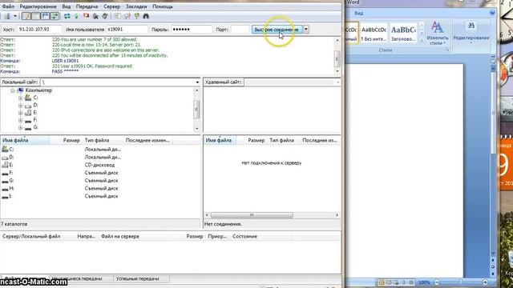Expand the F: drive tree node
Image resolution: width=513 pixels, height=288 pixels.
pos(20,121)
